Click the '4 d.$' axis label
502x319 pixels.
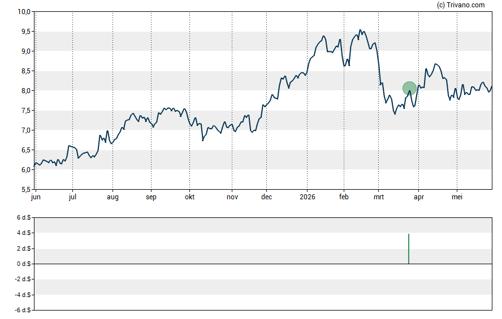24,233
